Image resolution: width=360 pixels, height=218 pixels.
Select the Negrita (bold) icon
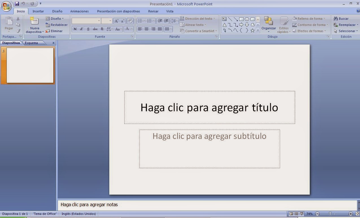point(75,29)
